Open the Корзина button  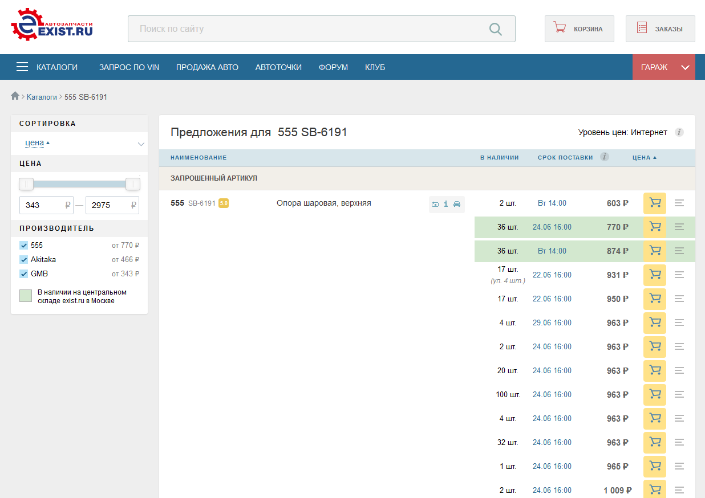tap(579, 29)
